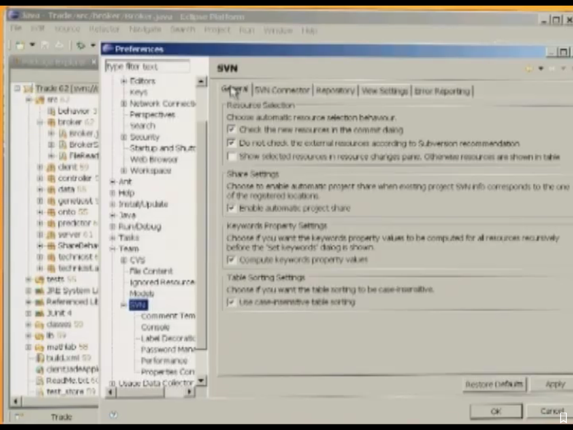The width and height of the screenshot is (573, 430).
Task: Select the broker package in Package Explorer
Action: click(69, 121)
